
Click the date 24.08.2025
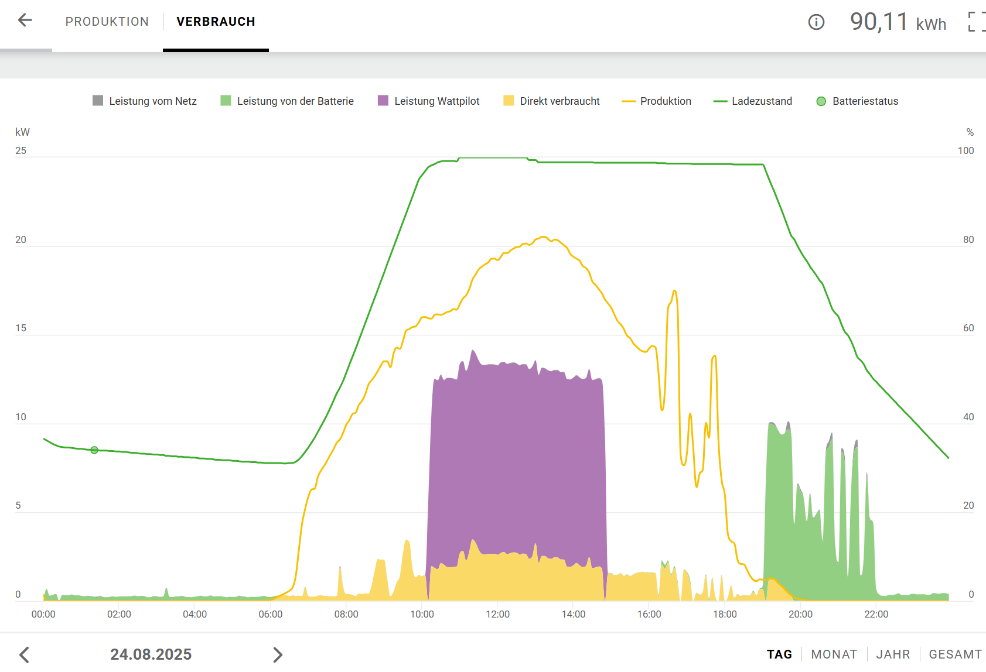(151, 654)
